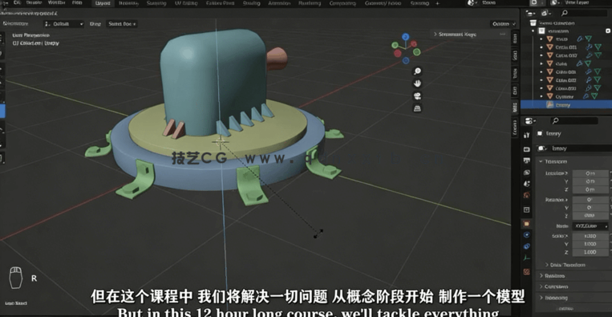Click the bottom blue negative Z gizmo
This screenshot has width=612, height=317.
click(406, 60)
